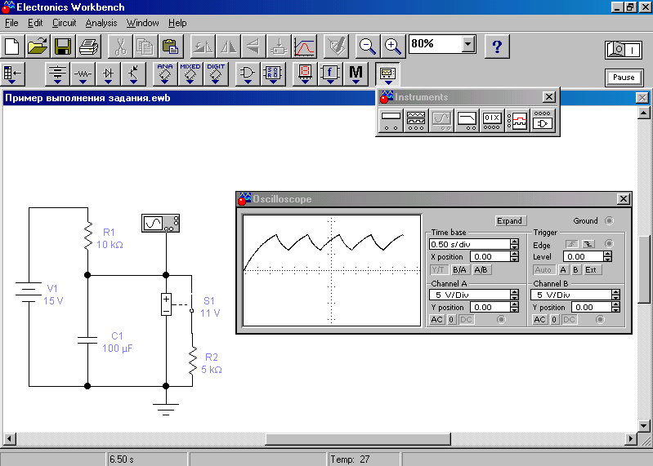Image resolution: width=653 pixels, height=466 pixels.
Task: Open the Favorites parts bin
Action: (12, 74)
